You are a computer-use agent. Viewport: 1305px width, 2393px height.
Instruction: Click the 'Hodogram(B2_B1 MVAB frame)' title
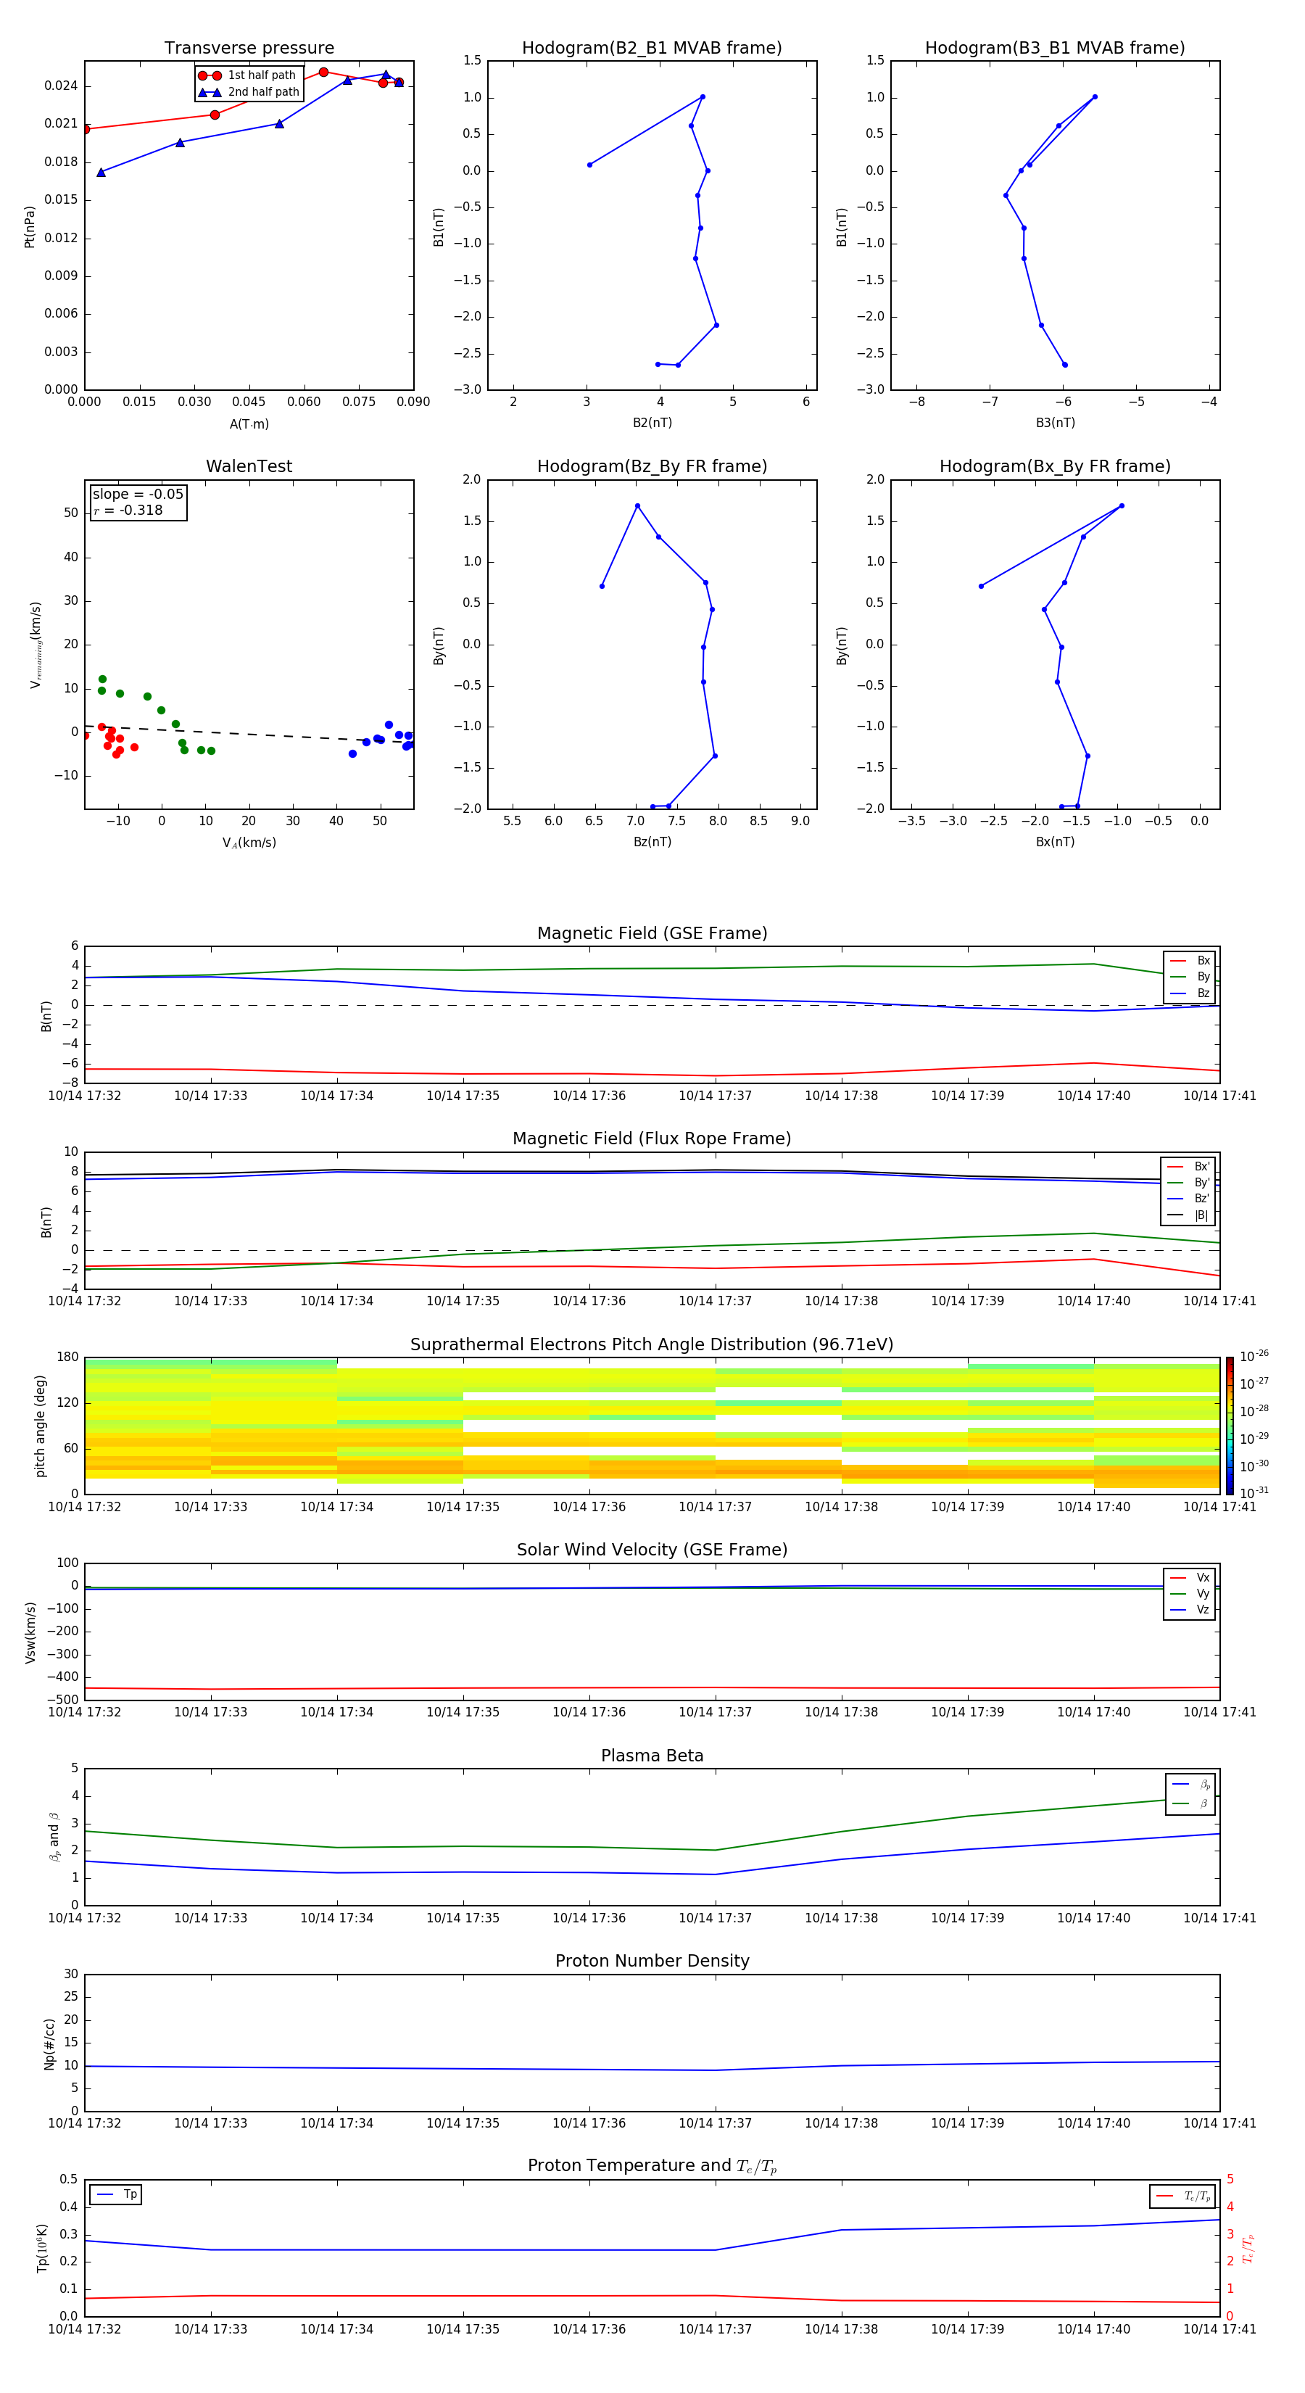tap(652, 49)
